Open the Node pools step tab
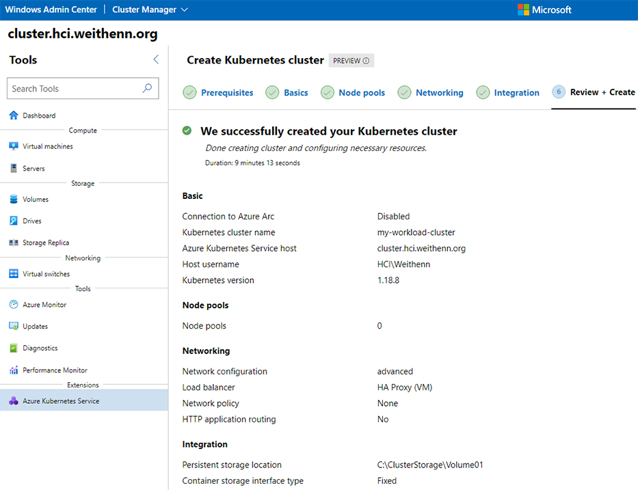 pos(362,93)
